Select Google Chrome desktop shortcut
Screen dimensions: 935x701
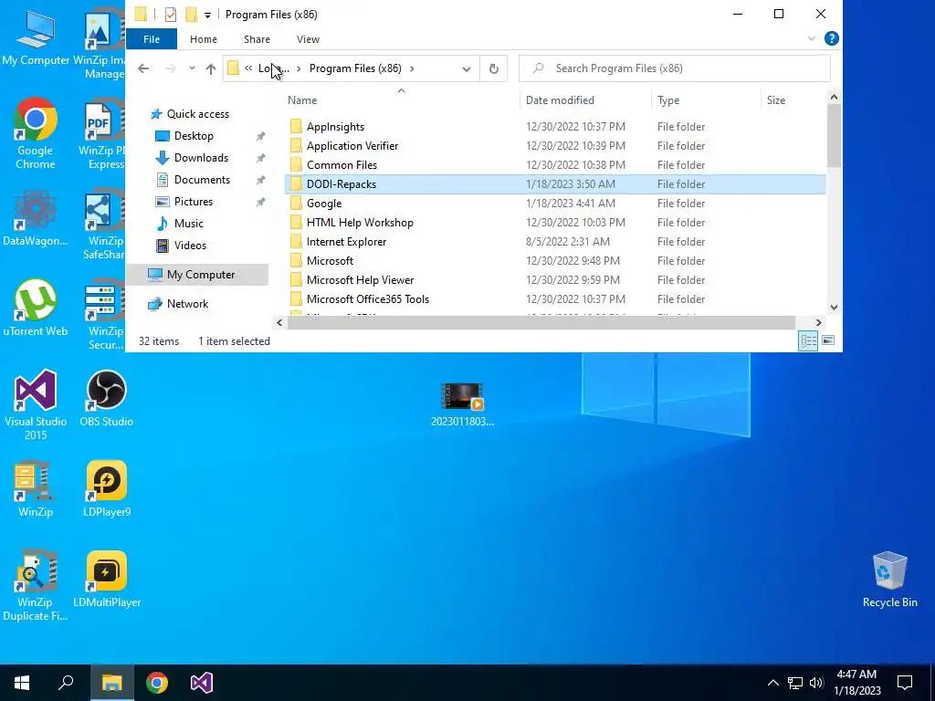click(36, 134)
